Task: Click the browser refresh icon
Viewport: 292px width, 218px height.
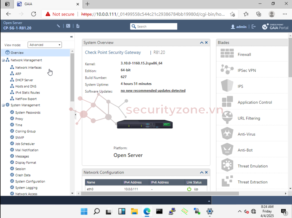Action: pos(34,14)
